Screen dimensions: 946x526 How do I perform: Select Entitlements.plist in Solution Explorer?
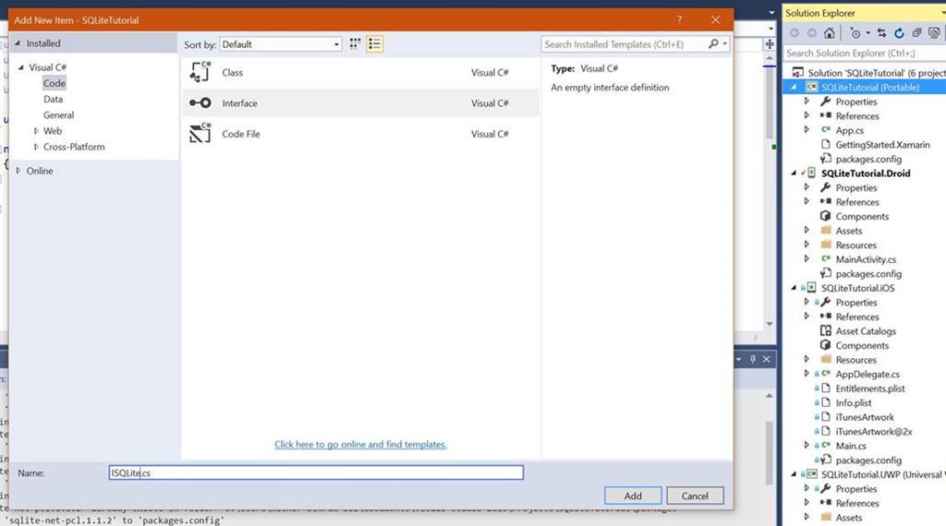pos(870,388)
